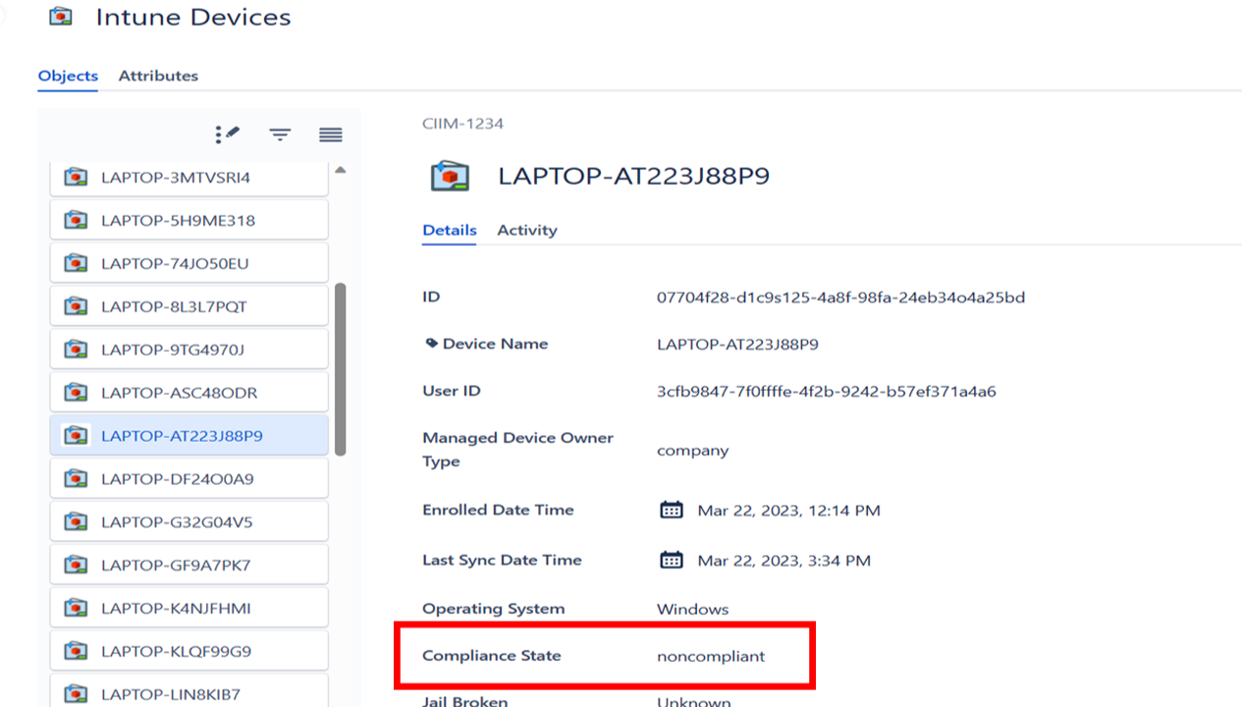The width and height of the screenshot is (1242, 707).
Task: Click device icon next to LAPTOP-LIN8KIB7
Action: 76,695
